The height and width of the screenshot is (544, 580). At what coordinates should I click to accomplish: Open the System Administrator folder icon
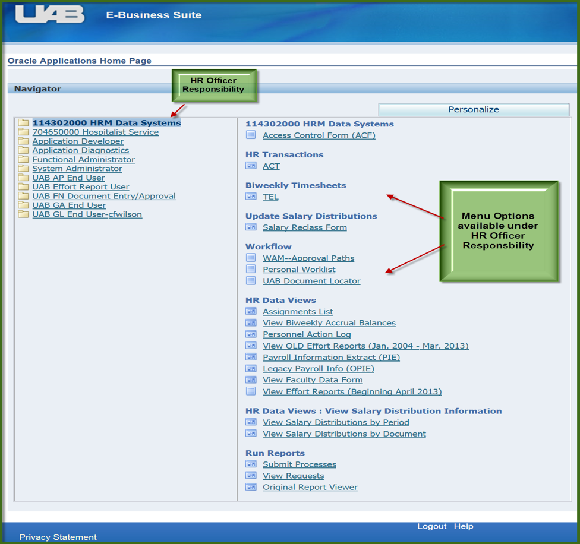point(23,169)
